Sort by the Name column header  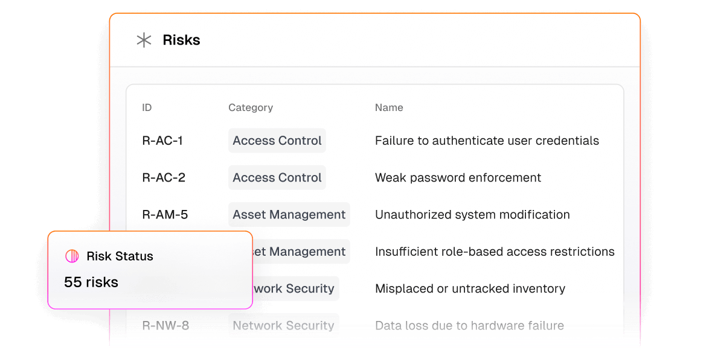click(x=389, y=107)
